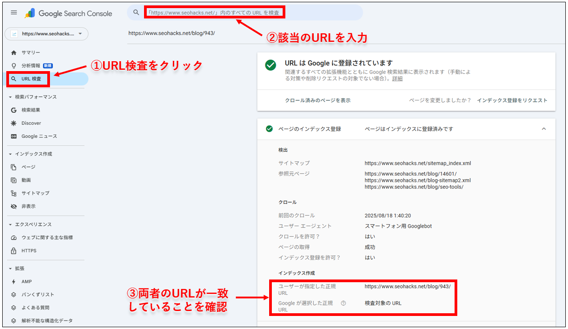Click the ウェブに関する主な指標 gauge icon
Viewport: 568px width, 329px height.
pos(14,237)
